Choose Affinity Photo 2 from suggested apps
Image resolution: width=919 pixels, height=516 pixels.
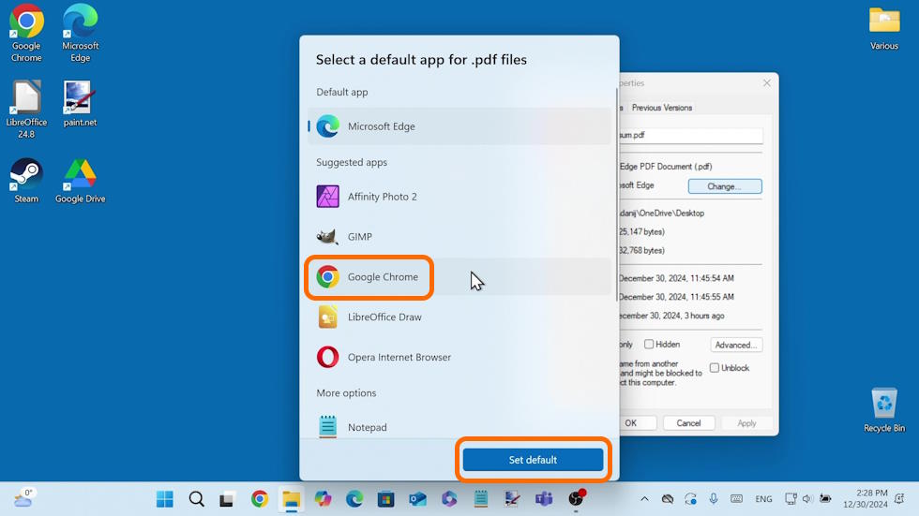[459, 197]
